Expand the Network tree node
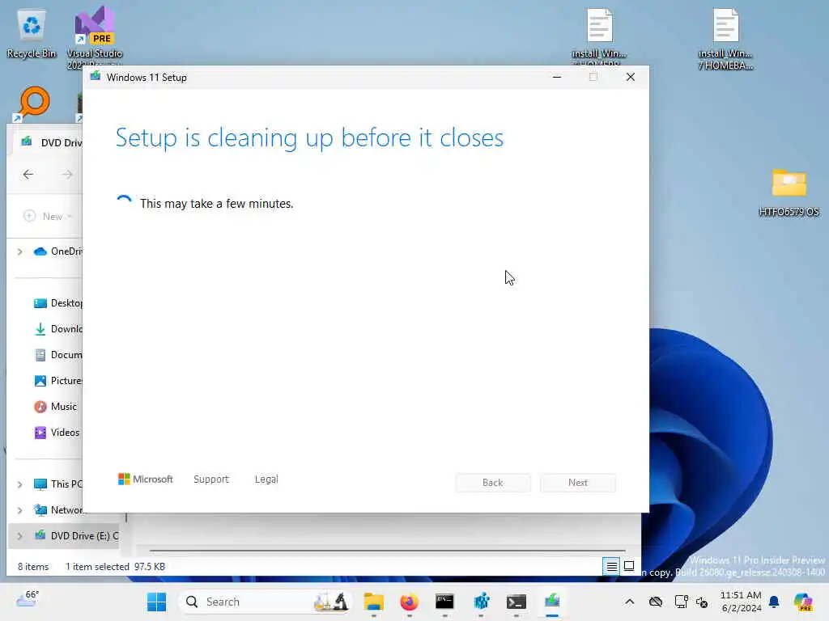 coord(19,510)
